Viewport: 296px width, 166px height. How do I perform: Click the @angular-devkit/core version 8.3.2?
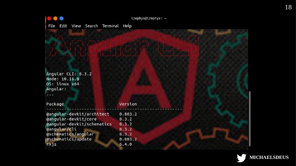125,119
